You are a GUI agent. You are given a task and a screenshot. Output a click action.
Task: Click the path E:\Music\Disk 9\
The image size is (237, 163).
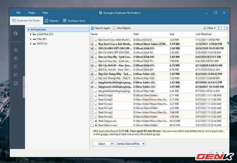(x=143, y=40)
